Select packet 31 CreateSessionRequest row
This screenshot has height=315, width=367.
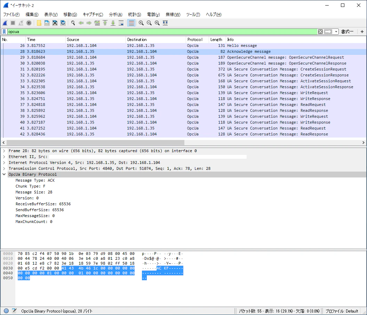[184, 69]
